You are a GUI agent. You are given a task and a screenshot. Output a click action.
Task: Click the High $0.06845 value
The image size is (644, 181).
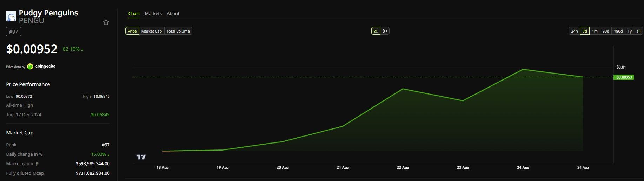(x=101, y=96)
